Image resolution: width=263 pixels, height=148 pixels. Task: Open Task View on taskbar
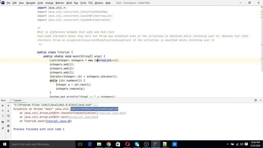(x=80, y=144)
